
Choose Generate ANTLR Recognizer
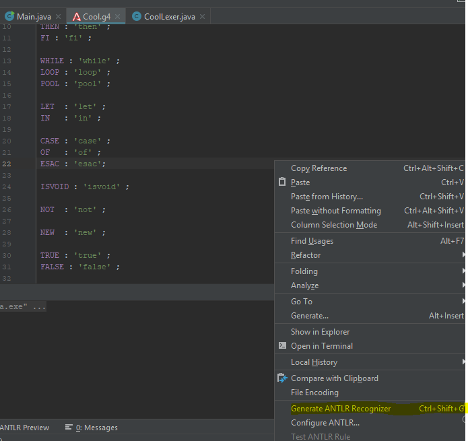340,409
